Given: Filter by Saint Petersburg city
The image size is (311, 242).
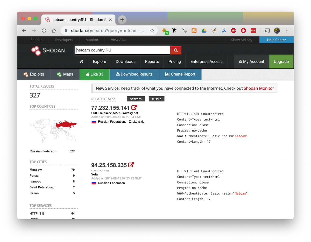Looking at the screenshot, I should click(42, 187).
